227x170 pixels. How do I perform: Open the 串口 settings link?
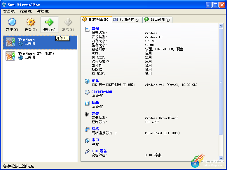point(95,140)
